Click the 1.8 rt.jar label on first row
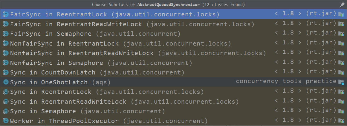347x126 pixels. pos(305,14)
